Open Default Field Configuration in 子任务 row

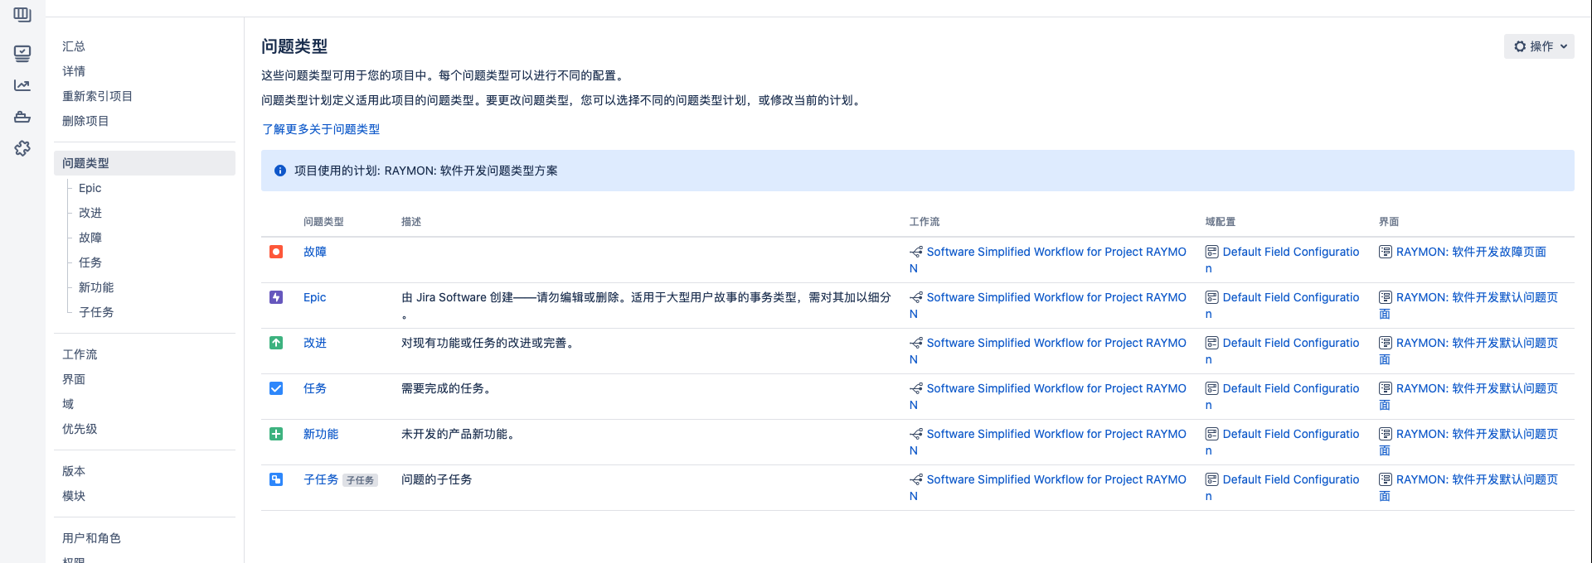tap(1283, 488)
